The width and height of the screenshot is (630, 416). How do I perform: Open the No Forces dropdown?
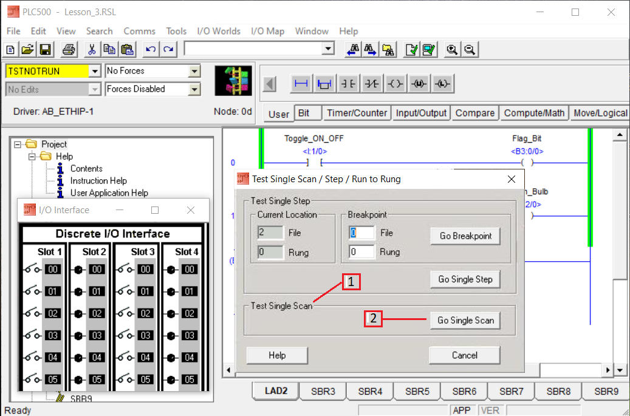[194, 71]
